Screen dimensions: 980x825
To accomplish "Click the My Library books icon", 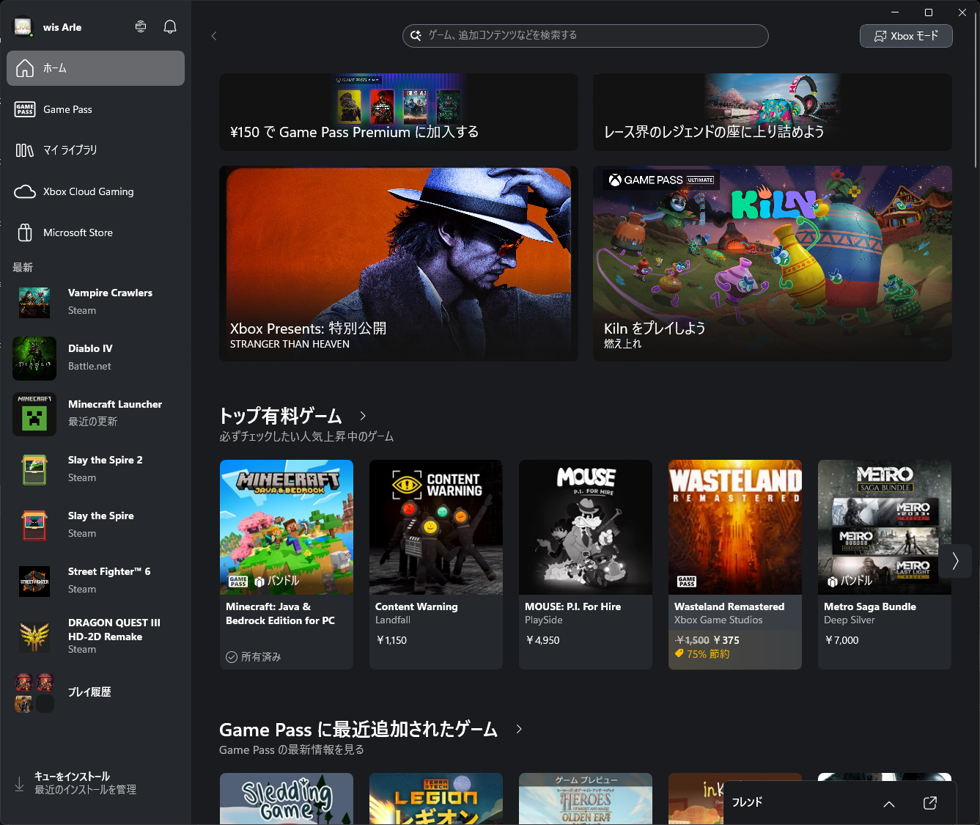I will 25,150.
